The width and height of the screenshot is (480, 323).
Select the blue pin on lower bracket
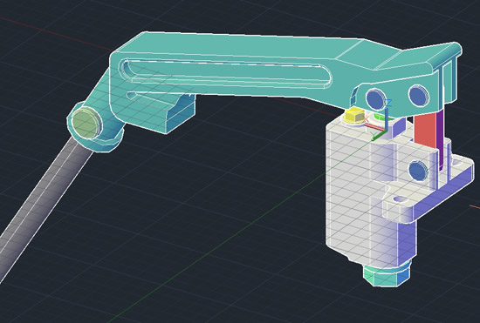(x=418, y=172)
